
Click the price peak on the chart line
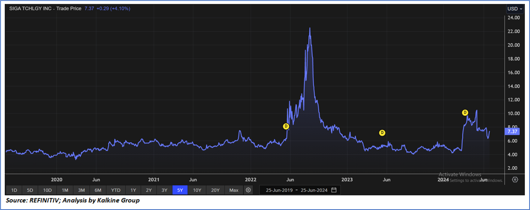(x=310, y=29)
